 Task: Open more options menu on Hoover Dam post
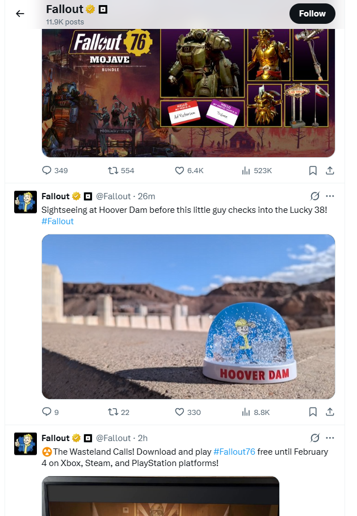coord(330,196)
